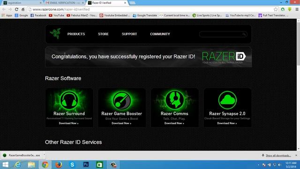
Task: Open File Explorer from taskbar
Action: pyautogui.click(x=31, y=165)
